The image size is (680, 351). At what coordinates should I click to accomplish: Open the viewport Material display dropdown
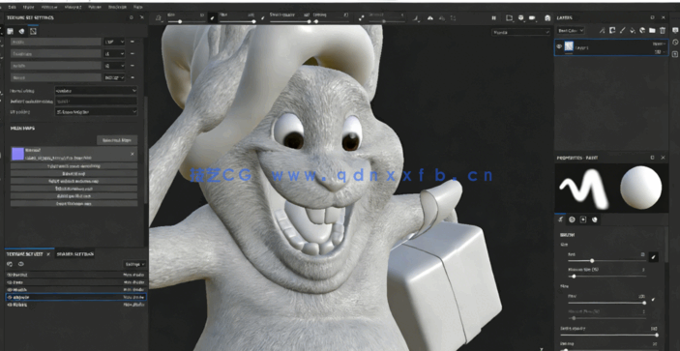pos(520,32)
